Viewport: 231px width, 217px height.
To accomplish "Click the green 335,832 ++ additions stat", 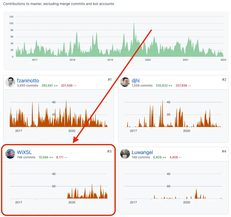I will tap(164, 85).
